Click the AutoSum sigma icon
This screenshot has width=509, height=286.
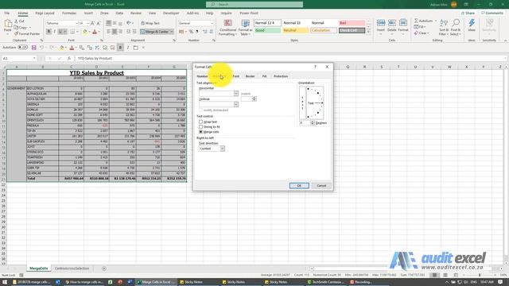(x=416, y=21)
